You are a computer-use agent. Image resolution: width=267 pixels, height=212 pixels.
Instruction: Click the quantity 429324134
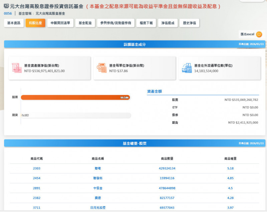tap(167, 168)
